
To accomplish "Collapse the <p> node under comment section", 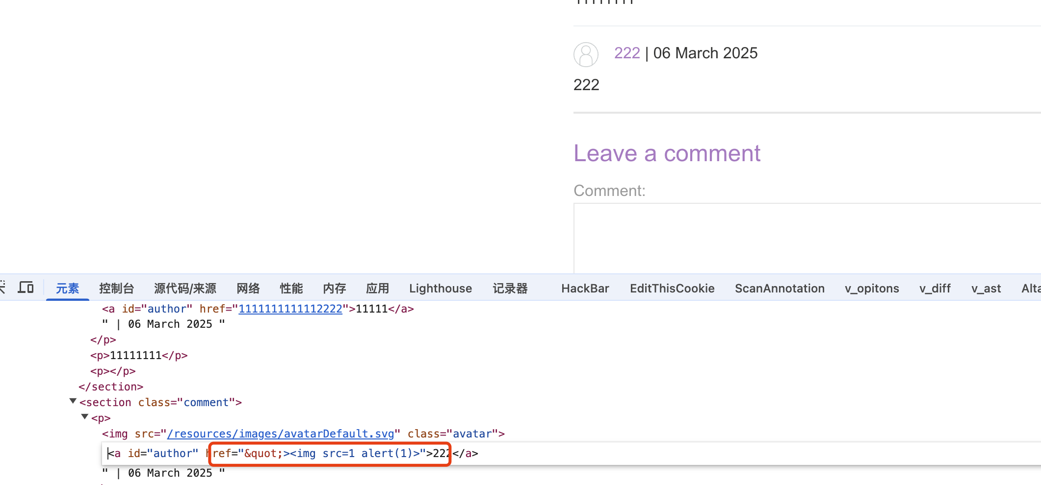I will [85, 417].
